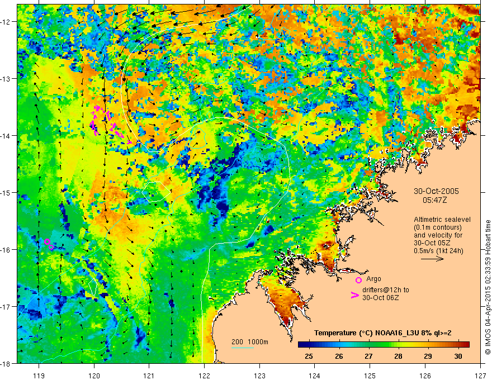Screen dimensions: 492x380
Task: Click the Argo legend circle marker
Action: coord(358,280)
